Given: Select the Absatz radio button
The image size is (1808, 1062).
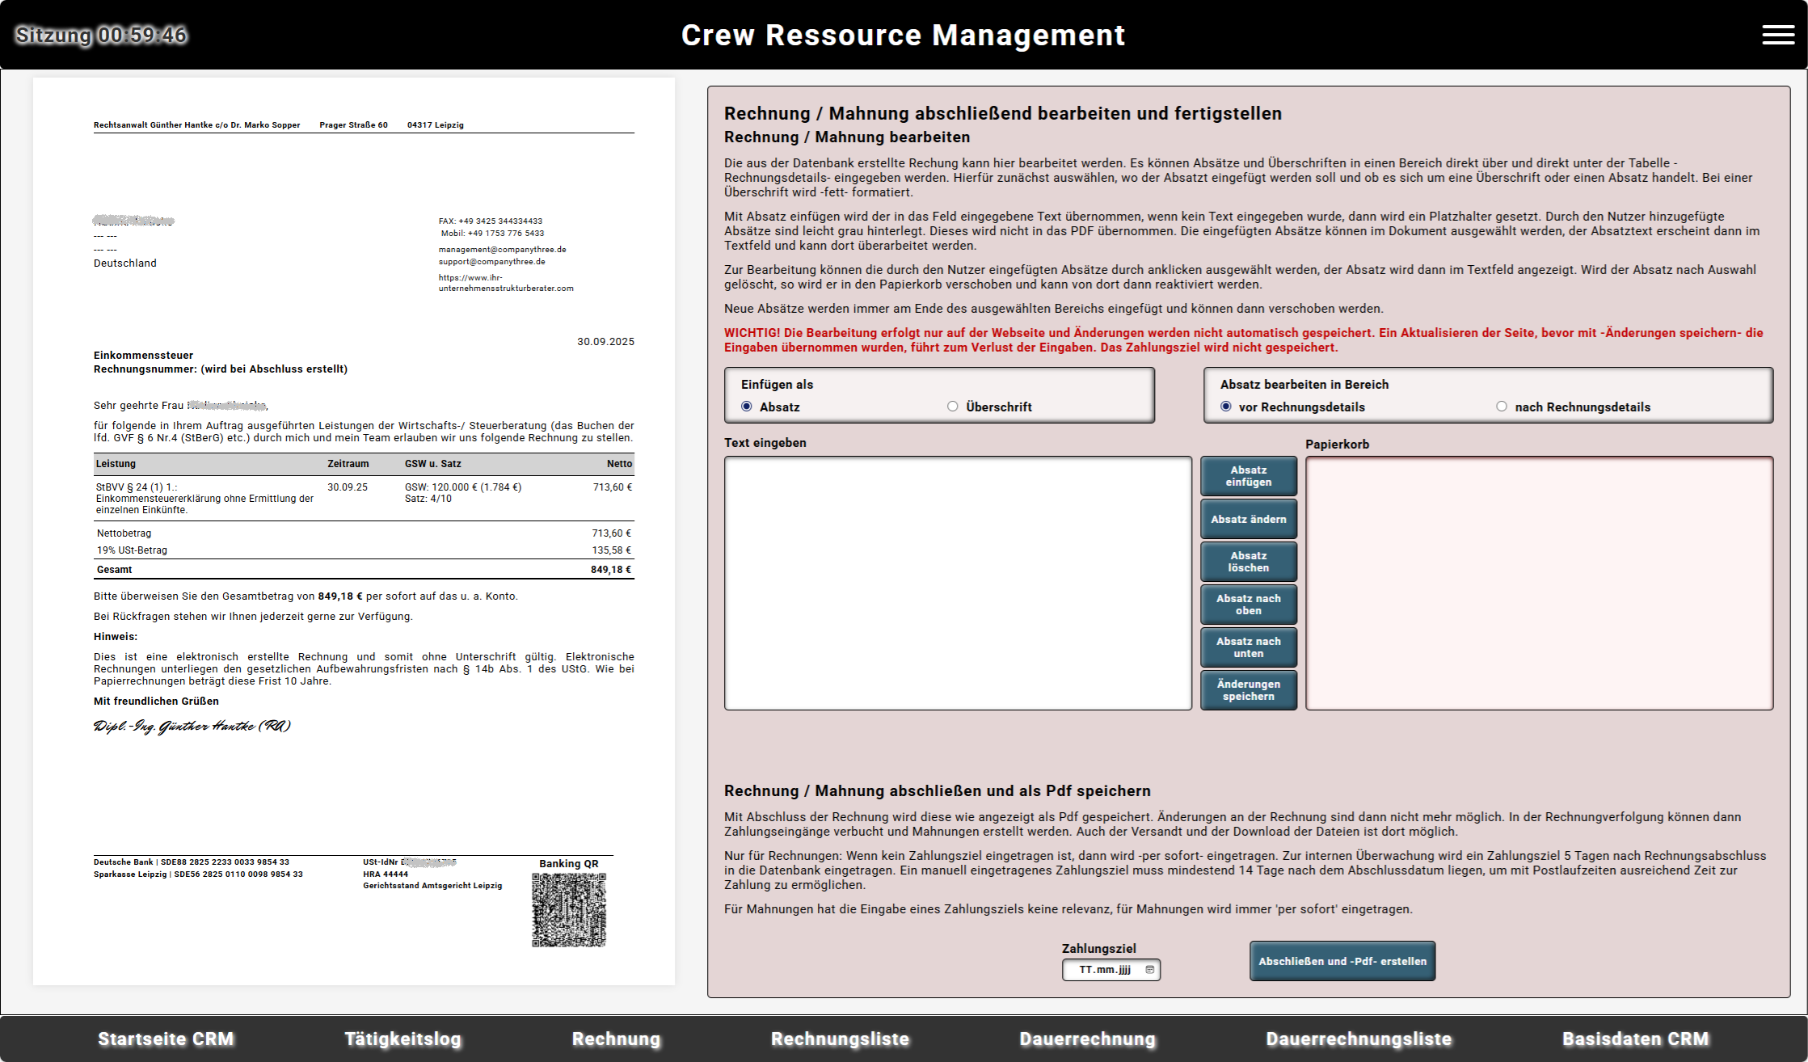Looking at the screenshot, I should point(747,407).
